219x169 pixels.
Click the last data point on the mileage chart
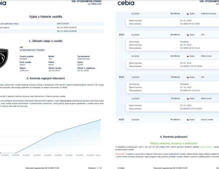pos(100,120)
